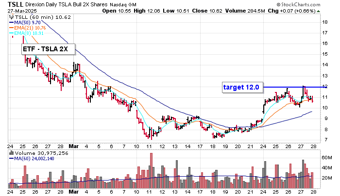Click the target 12.0 annotation label
Viewport: 340px width, 196px height.
(x=242, y=87)
